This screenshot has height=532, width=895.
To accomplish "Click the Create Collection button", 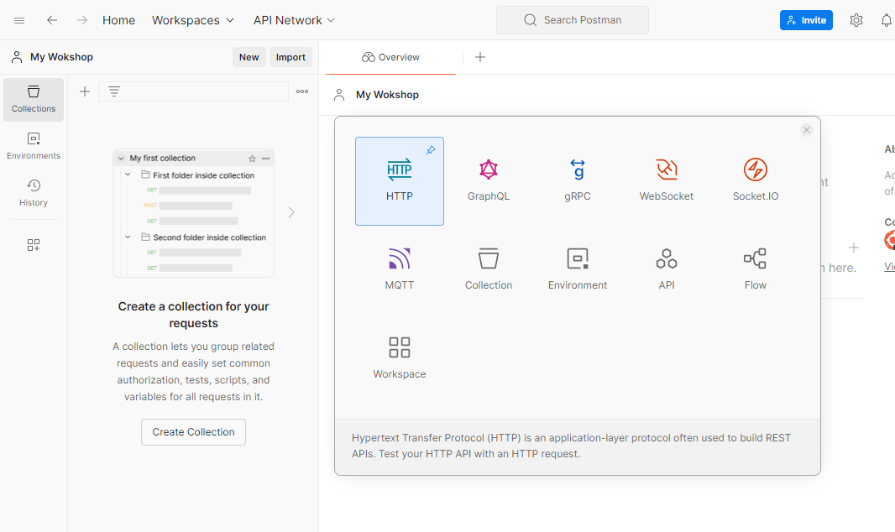I will point(193,432).
